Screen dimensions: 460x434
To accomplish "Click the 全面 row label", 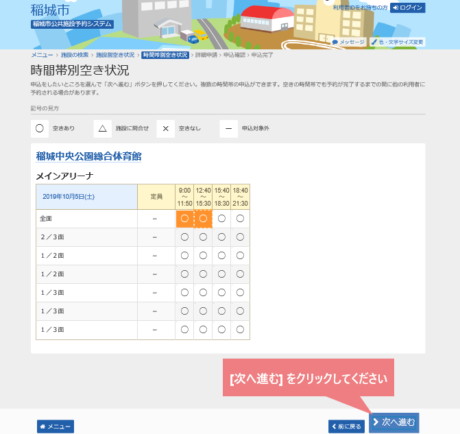I will 46,219.
